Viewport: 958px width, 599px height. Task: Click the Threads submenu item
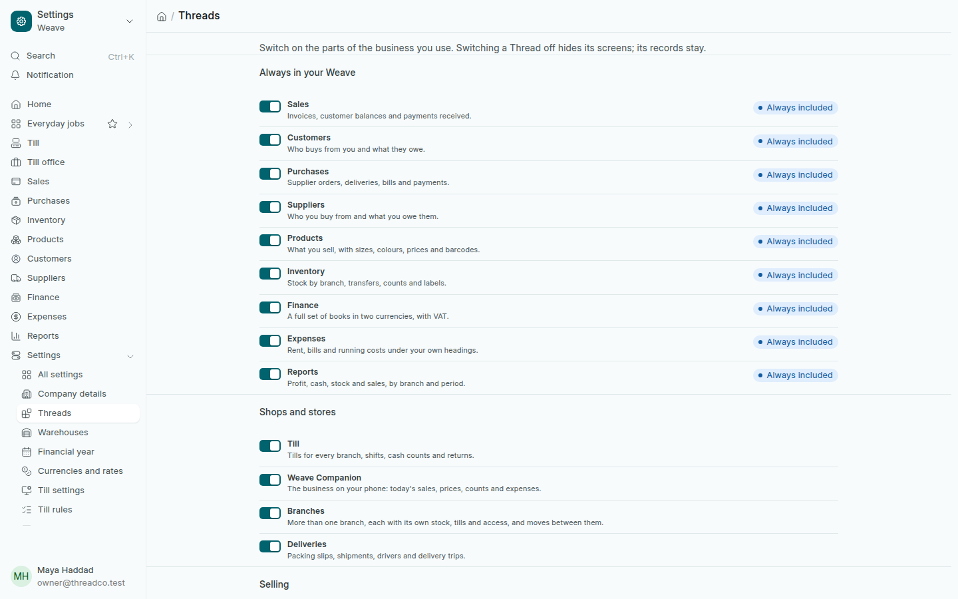[x=79, y=413]
